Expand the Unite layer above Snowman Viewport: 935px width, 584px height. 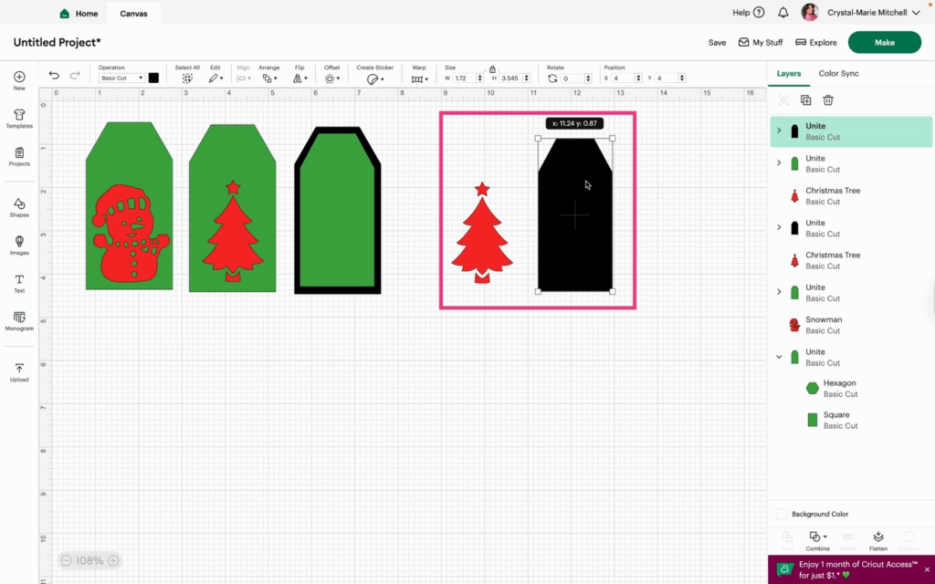(x=779, y=291)
